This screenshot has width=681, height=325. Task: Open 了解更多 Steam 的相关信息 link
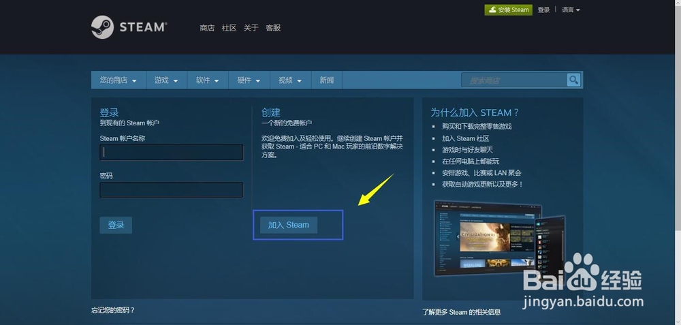pos(461,311)
